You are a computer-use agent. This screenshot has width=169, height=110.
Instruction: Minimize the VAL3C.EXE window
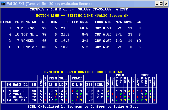tap(157, 4)
